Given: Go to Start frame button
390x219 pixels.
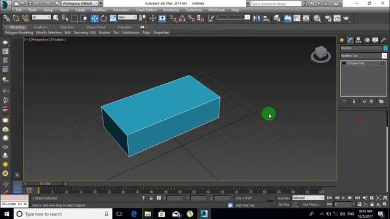Looking at the screenshot, I should point(330,198).
